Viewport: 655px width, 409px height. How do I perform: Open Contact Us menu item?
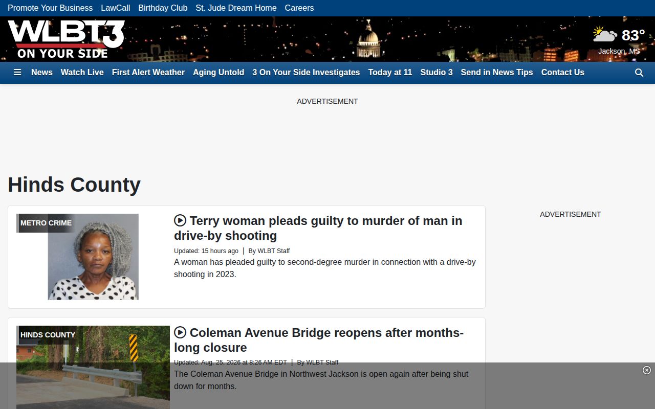pyautogui.click(x=563, y=73)
